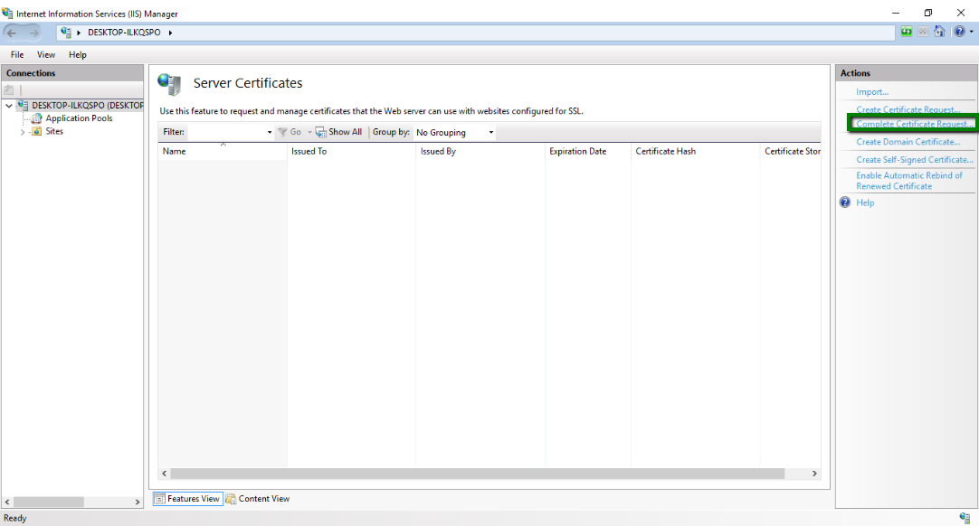This screenshot has width=979, height=526.
Task: Open the Group by No Grouping dropdown
Action: [454, 132]
